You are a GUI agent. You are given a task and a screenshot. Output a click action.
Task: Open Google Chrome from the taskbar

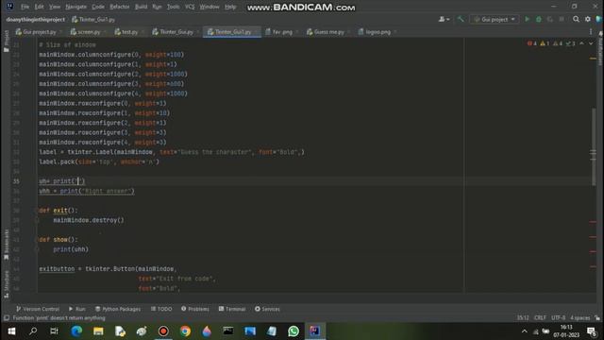[x=185, y=331]
